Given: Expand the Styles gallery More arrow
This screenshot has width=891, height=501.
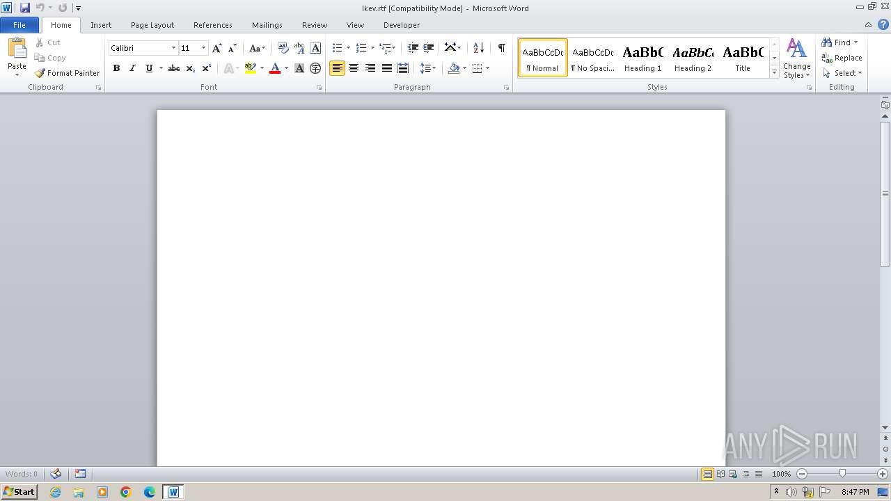Looking at the screenshot, I should pyautogui.click(x=774, y=72).
